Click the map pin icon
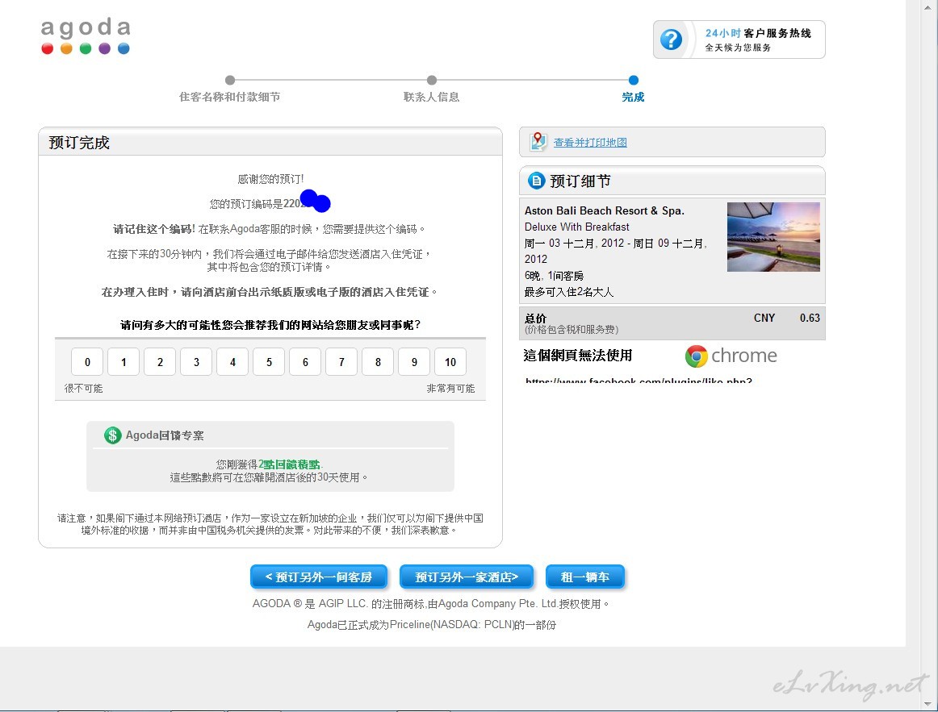Viewport: 938px width, 712px height. [x=538, y=142]
